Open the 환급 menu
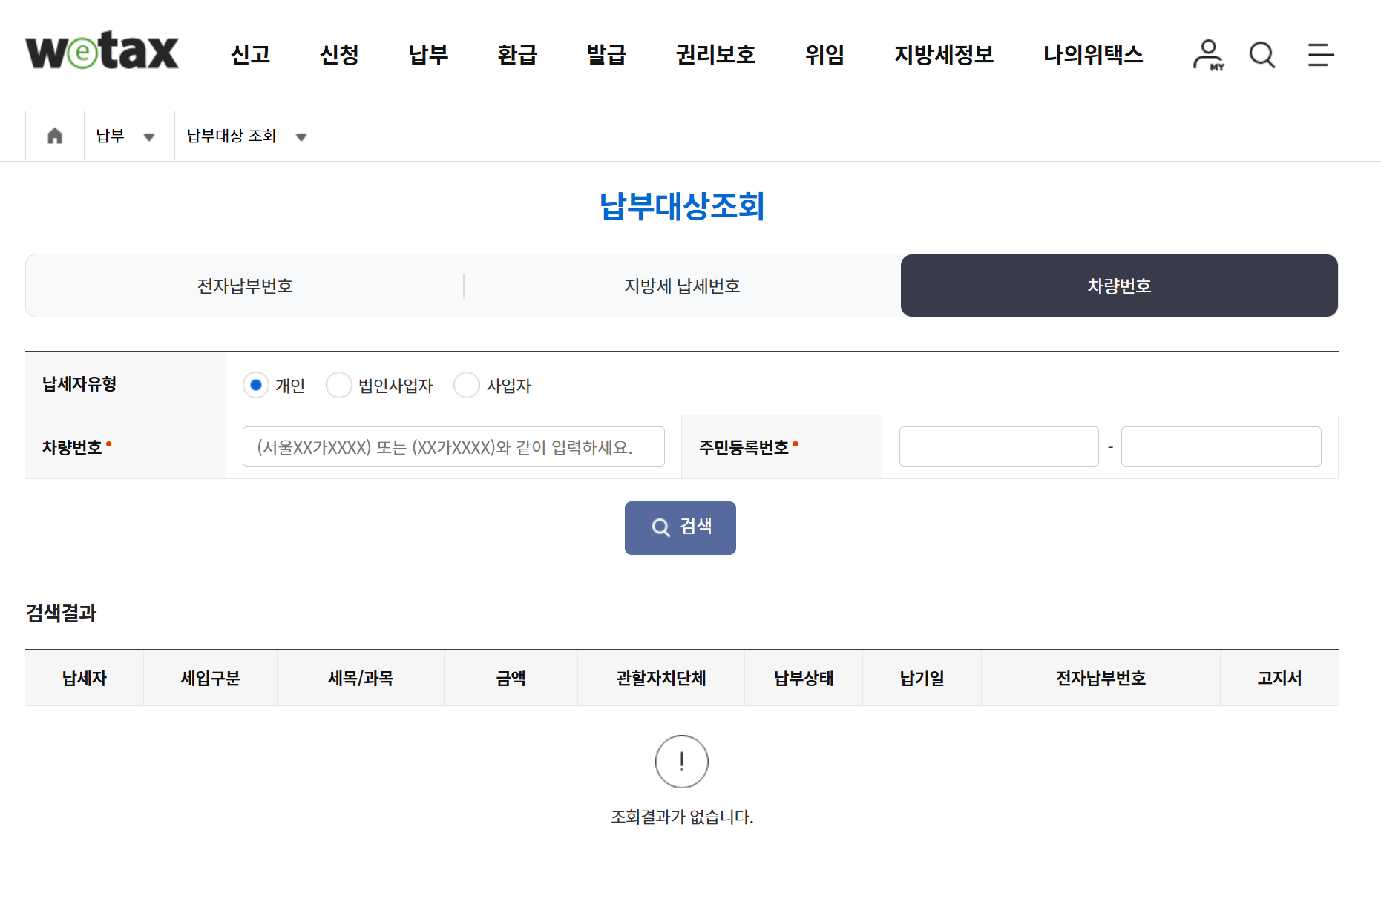Image resolution: width=1381 pixels, height=913 pixels. [517, 55]
